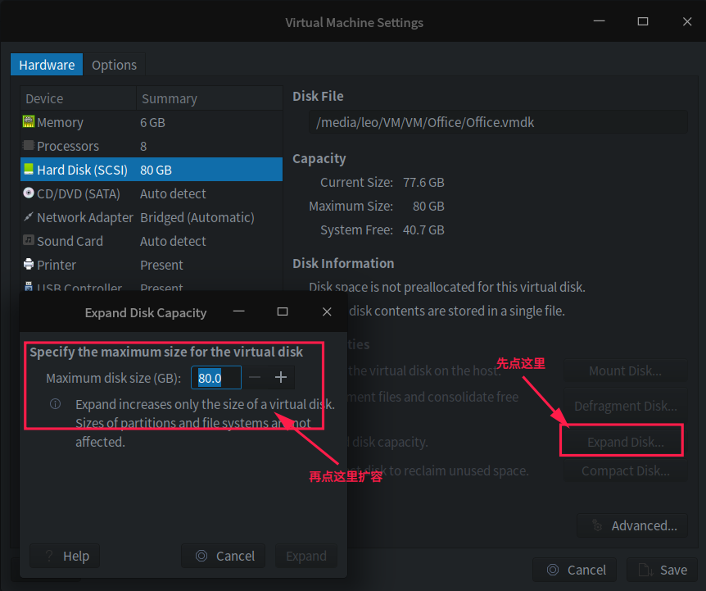The width and height of the screenshot is (706, 591).
Task: Click the info icon beside the Expand notice
Action: pyautogui.click(x=56, y=404)
